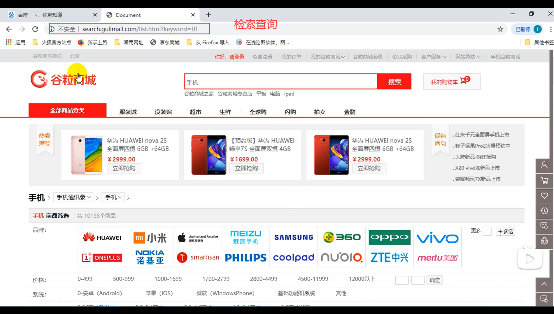Select meitu brand logo
Viewport: 554px width, 314px height.
pyautogui.click(x=437, y=257)
